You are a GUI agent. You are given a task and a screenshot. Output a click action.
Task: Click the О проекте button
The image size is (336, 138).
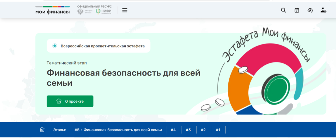[x=70, y=101]
